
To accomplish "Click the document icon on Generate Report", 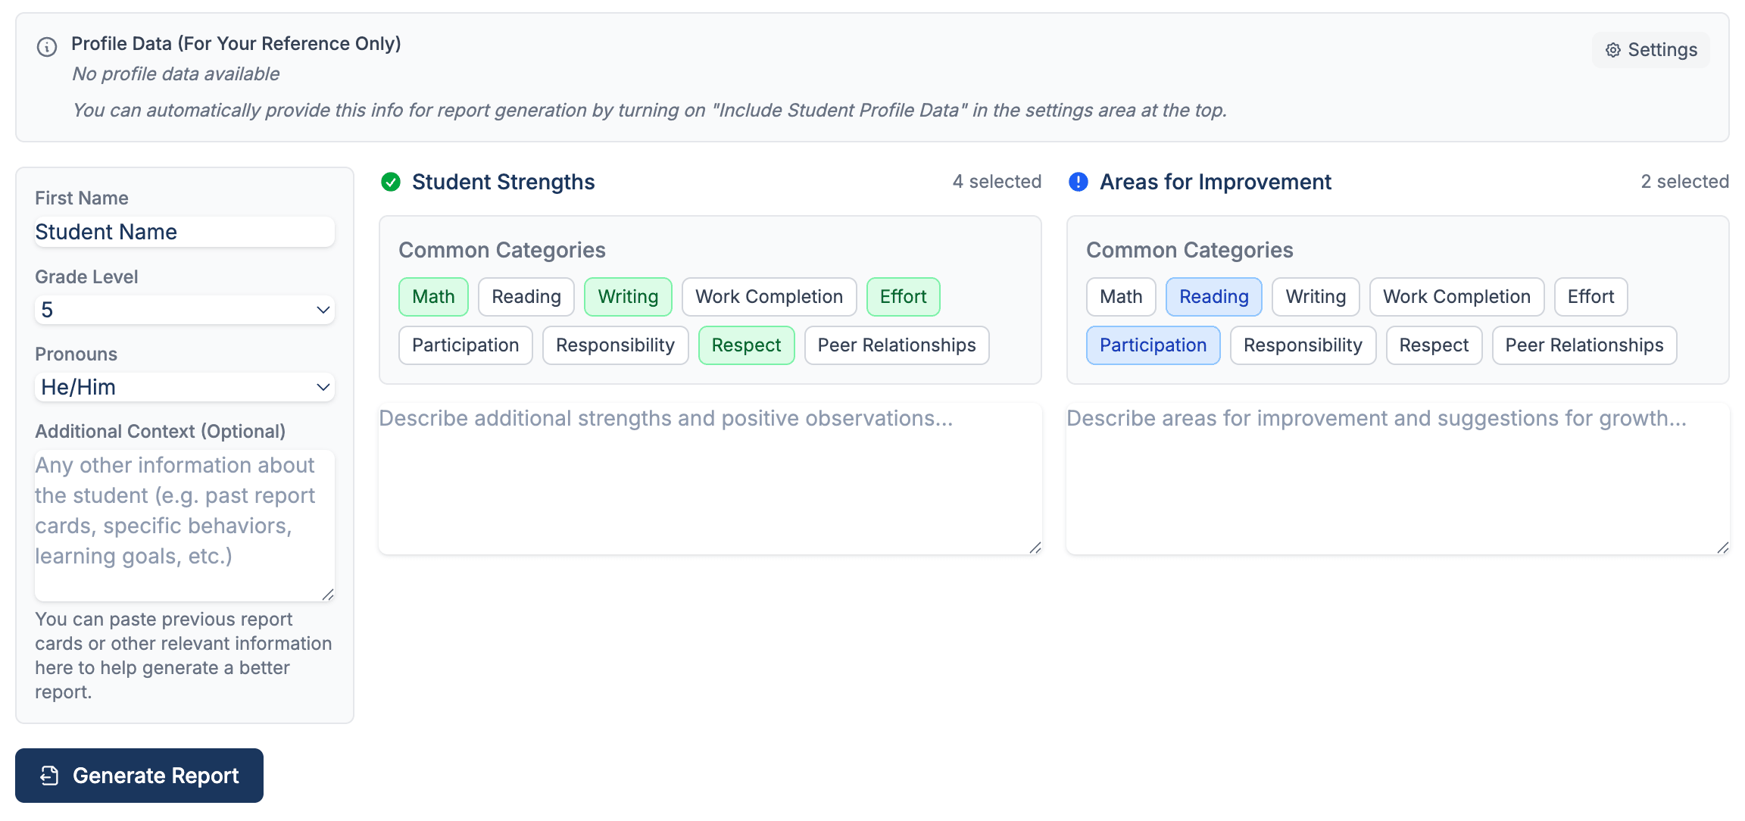I will [50, 776].
